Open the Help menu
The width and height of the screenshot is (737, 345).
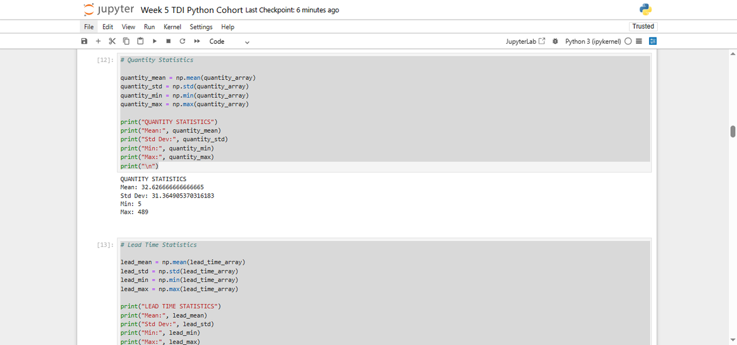[228, 26]
